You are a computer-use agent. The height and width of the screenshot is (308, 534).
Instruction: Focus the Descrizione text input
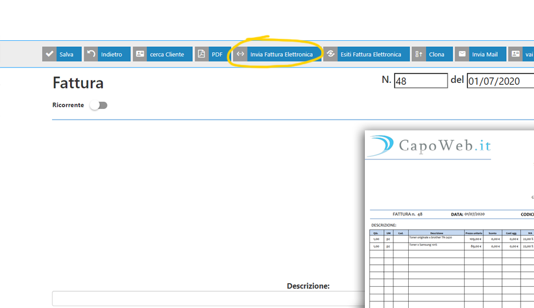tap(208, 299)
